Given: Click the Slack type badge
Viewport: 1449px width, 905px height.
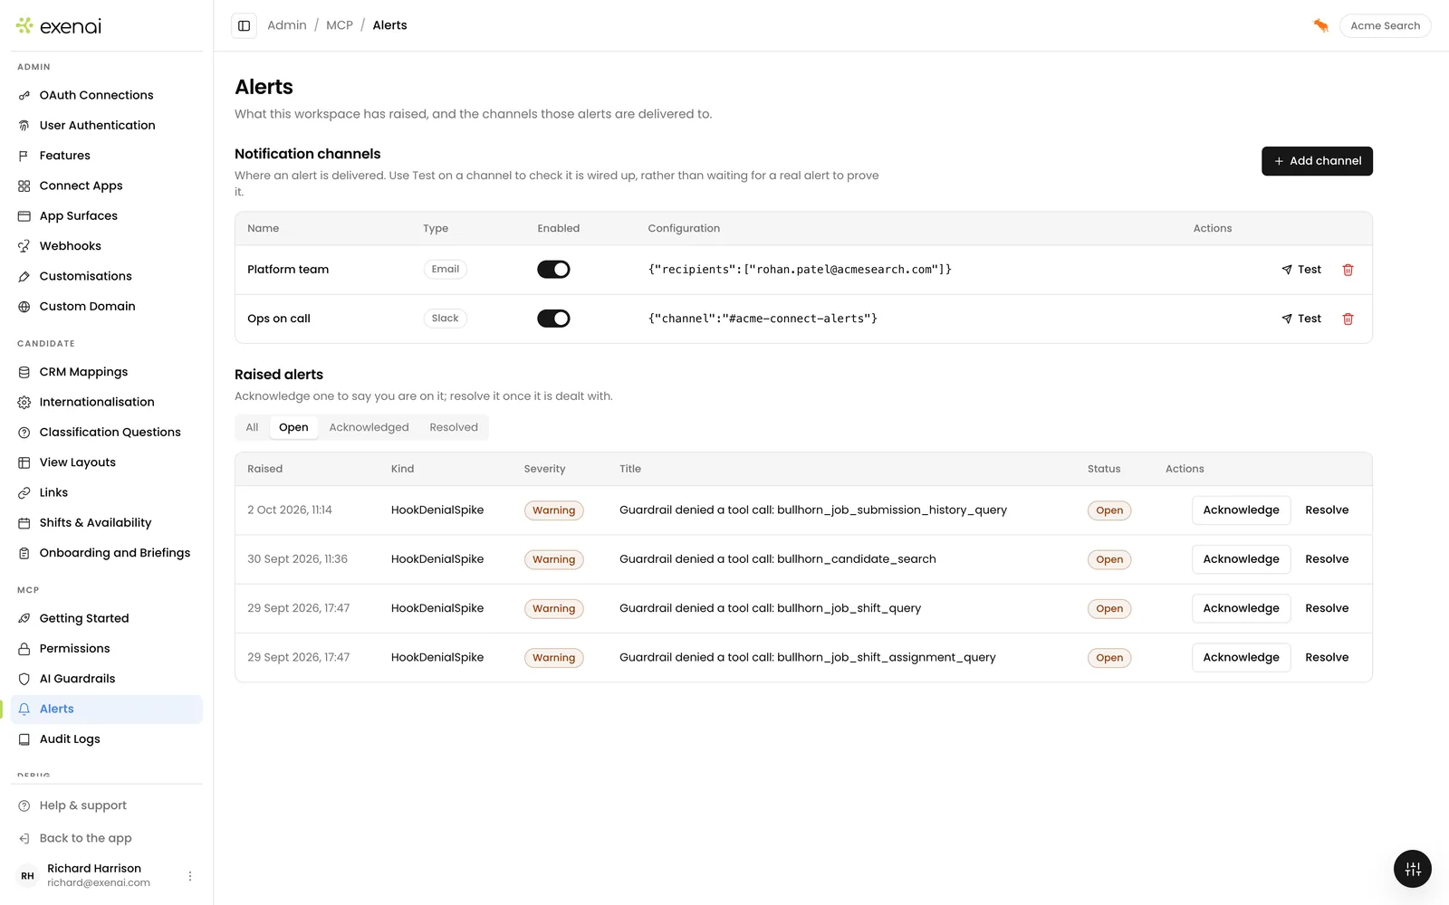Looking at the screenshot, I should (x=445, y=319).
